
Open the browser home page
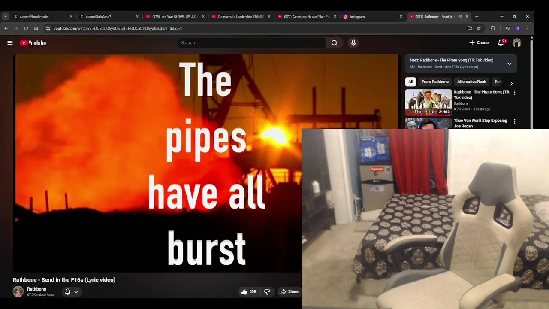click(36, 28)
